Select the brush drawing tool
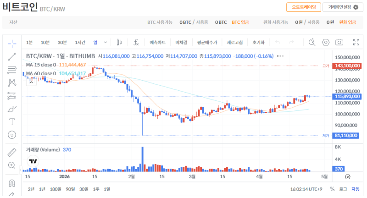367x198 pixels. pyautogui.click(x=12, y=109)
